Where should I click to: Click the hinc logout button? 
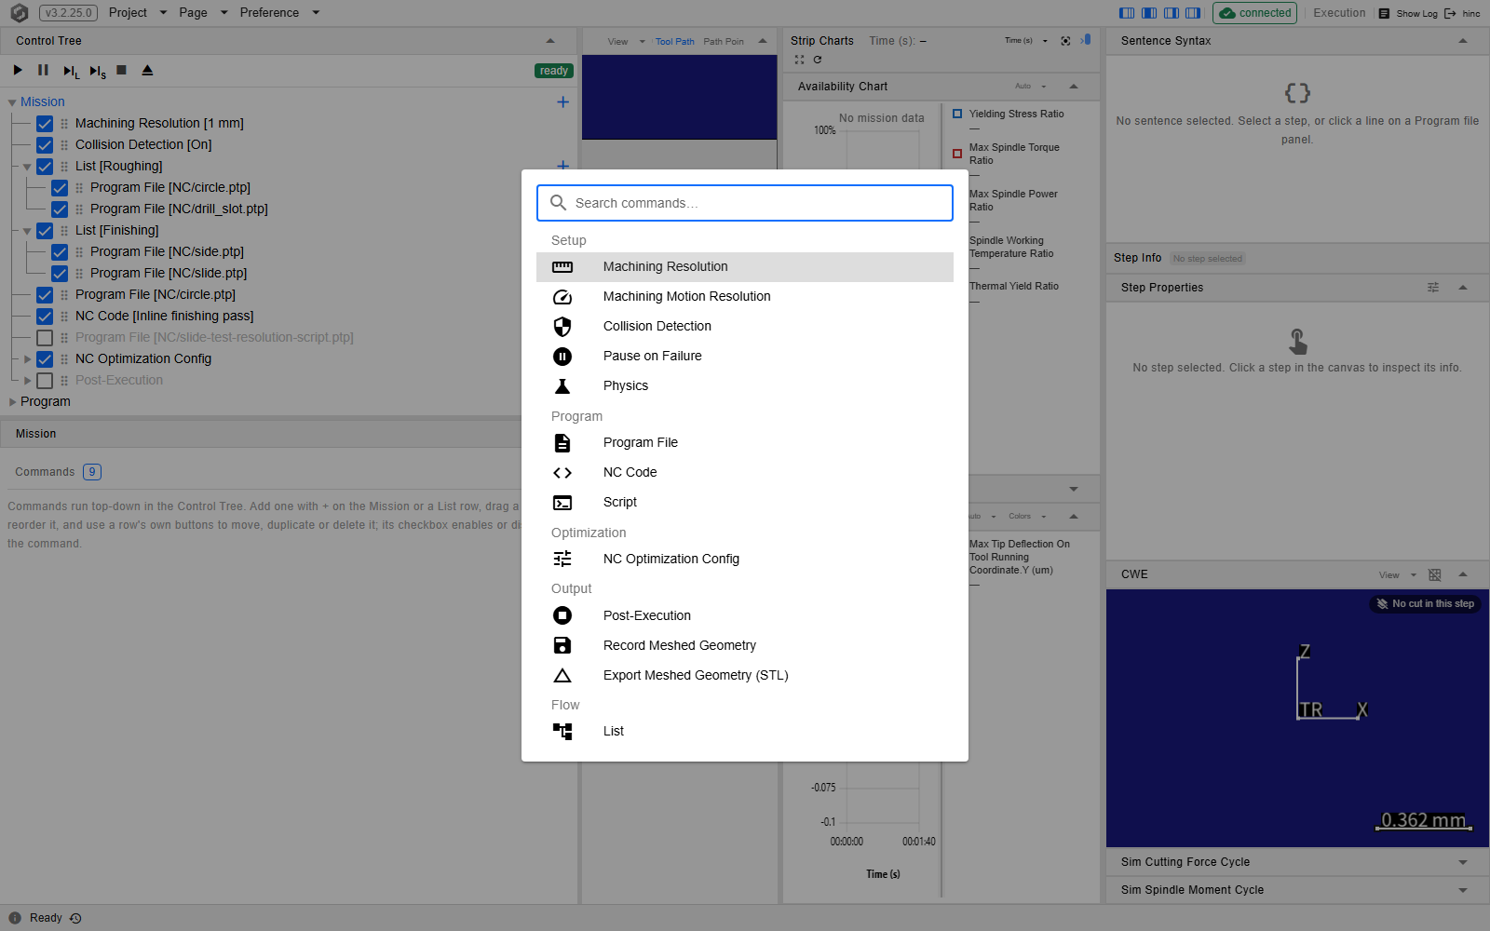[x=1462, y=14]
